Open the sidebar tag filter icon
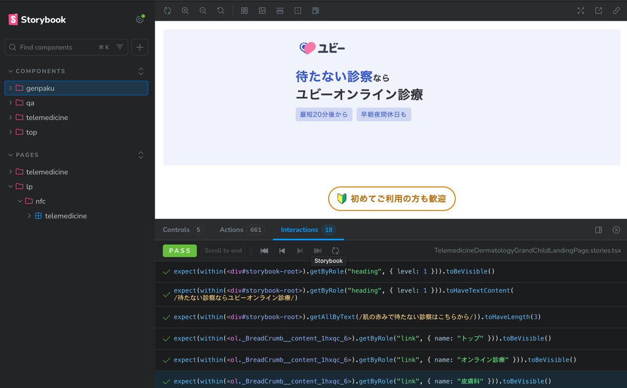Viewport: 627px width, 388px height. pyautogui.click(x=120, y=47)
